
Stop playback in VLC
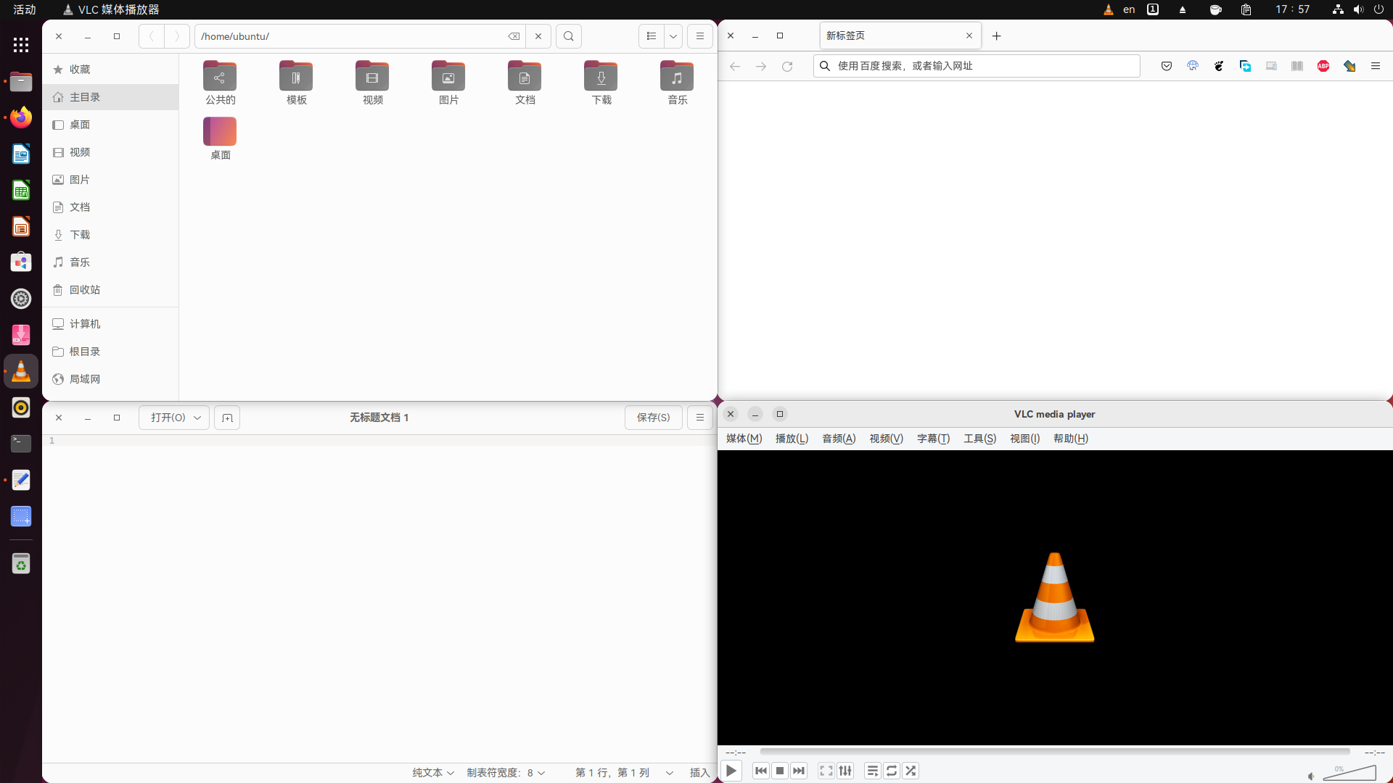780,771
